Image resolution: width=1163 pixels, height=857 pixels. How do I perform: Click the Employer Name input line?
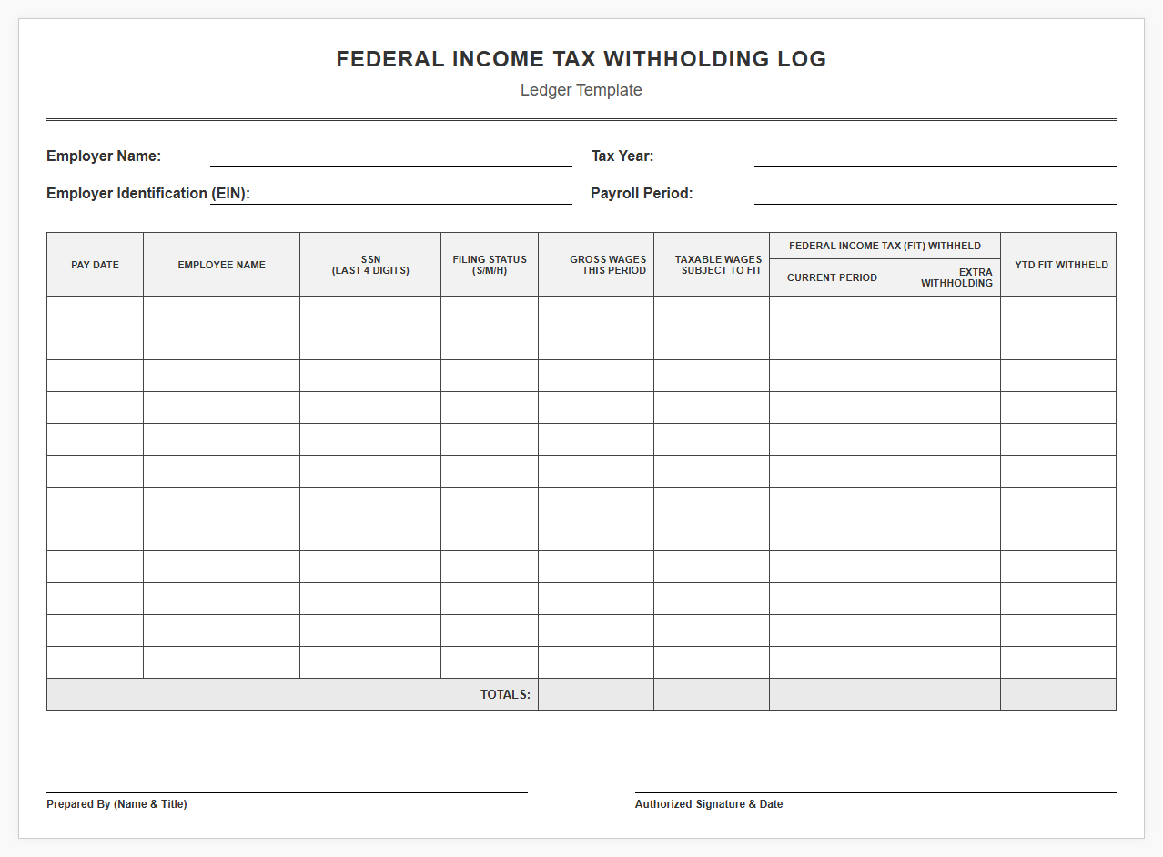pos(391,157)
